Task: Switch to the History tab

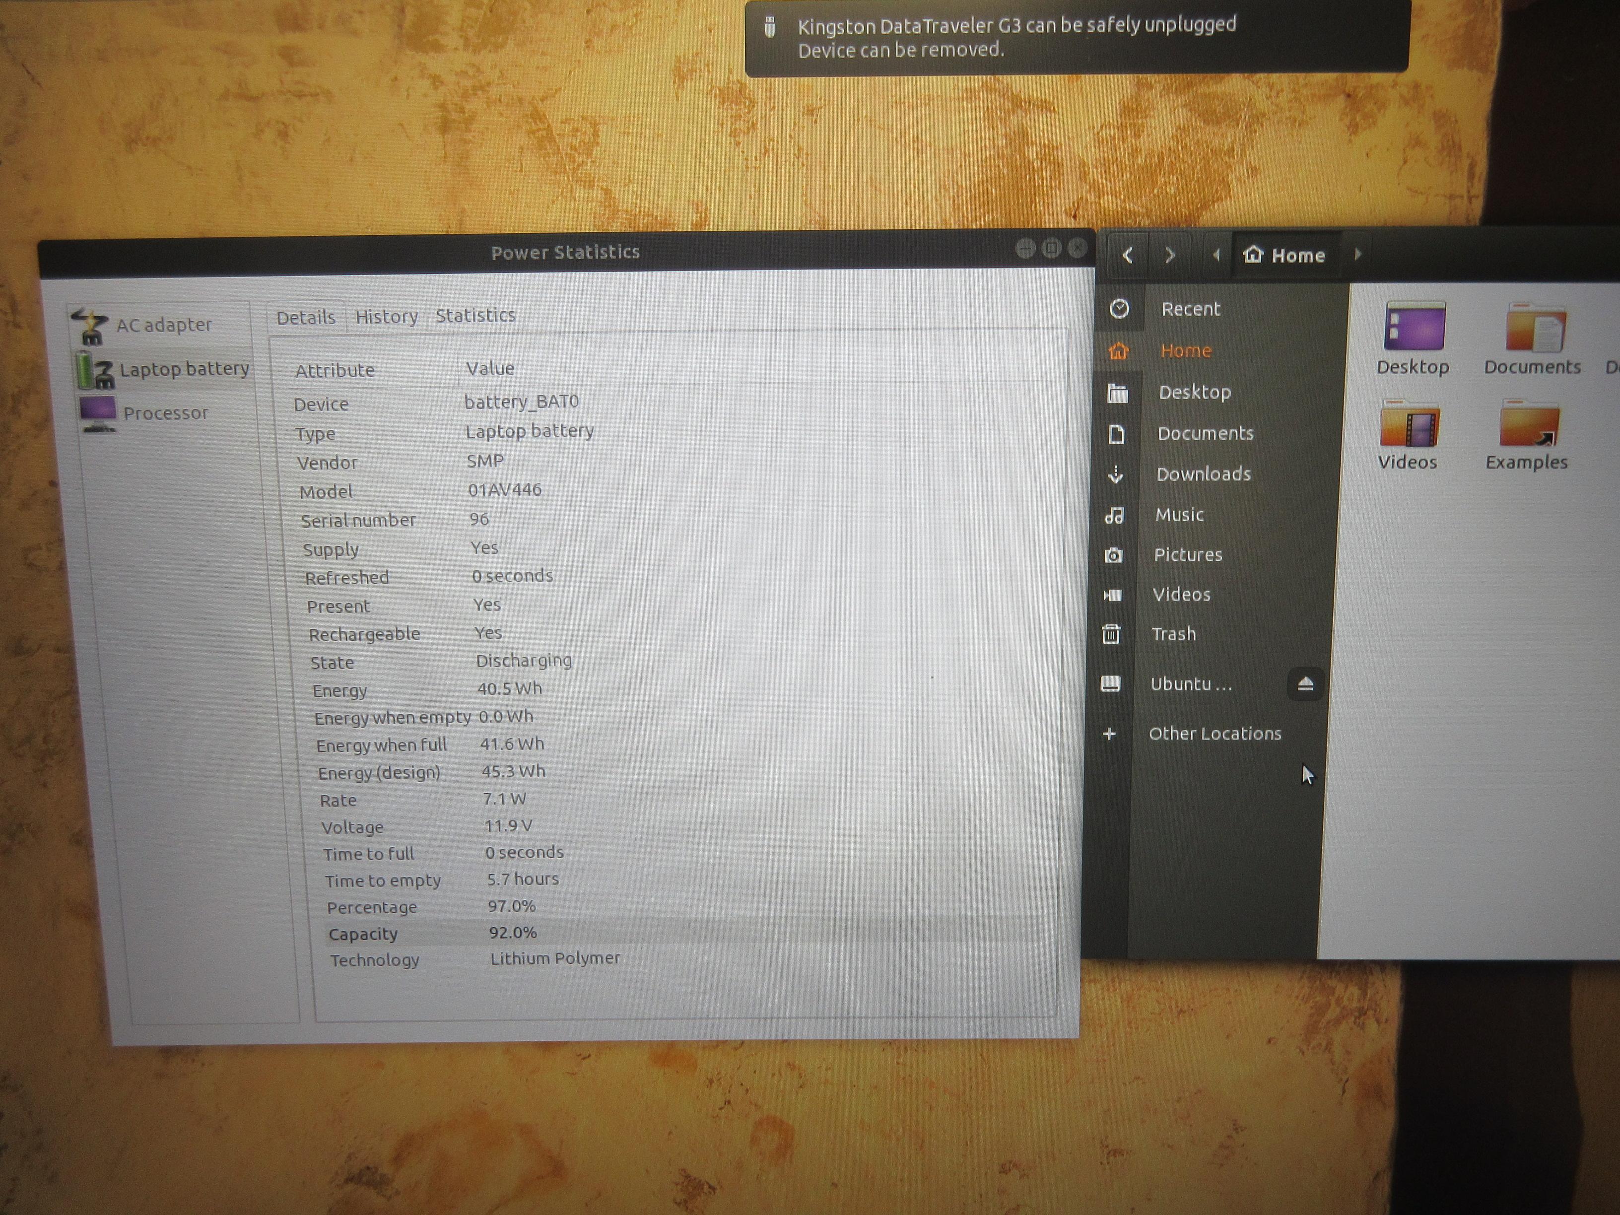Action: pos(387,316)
